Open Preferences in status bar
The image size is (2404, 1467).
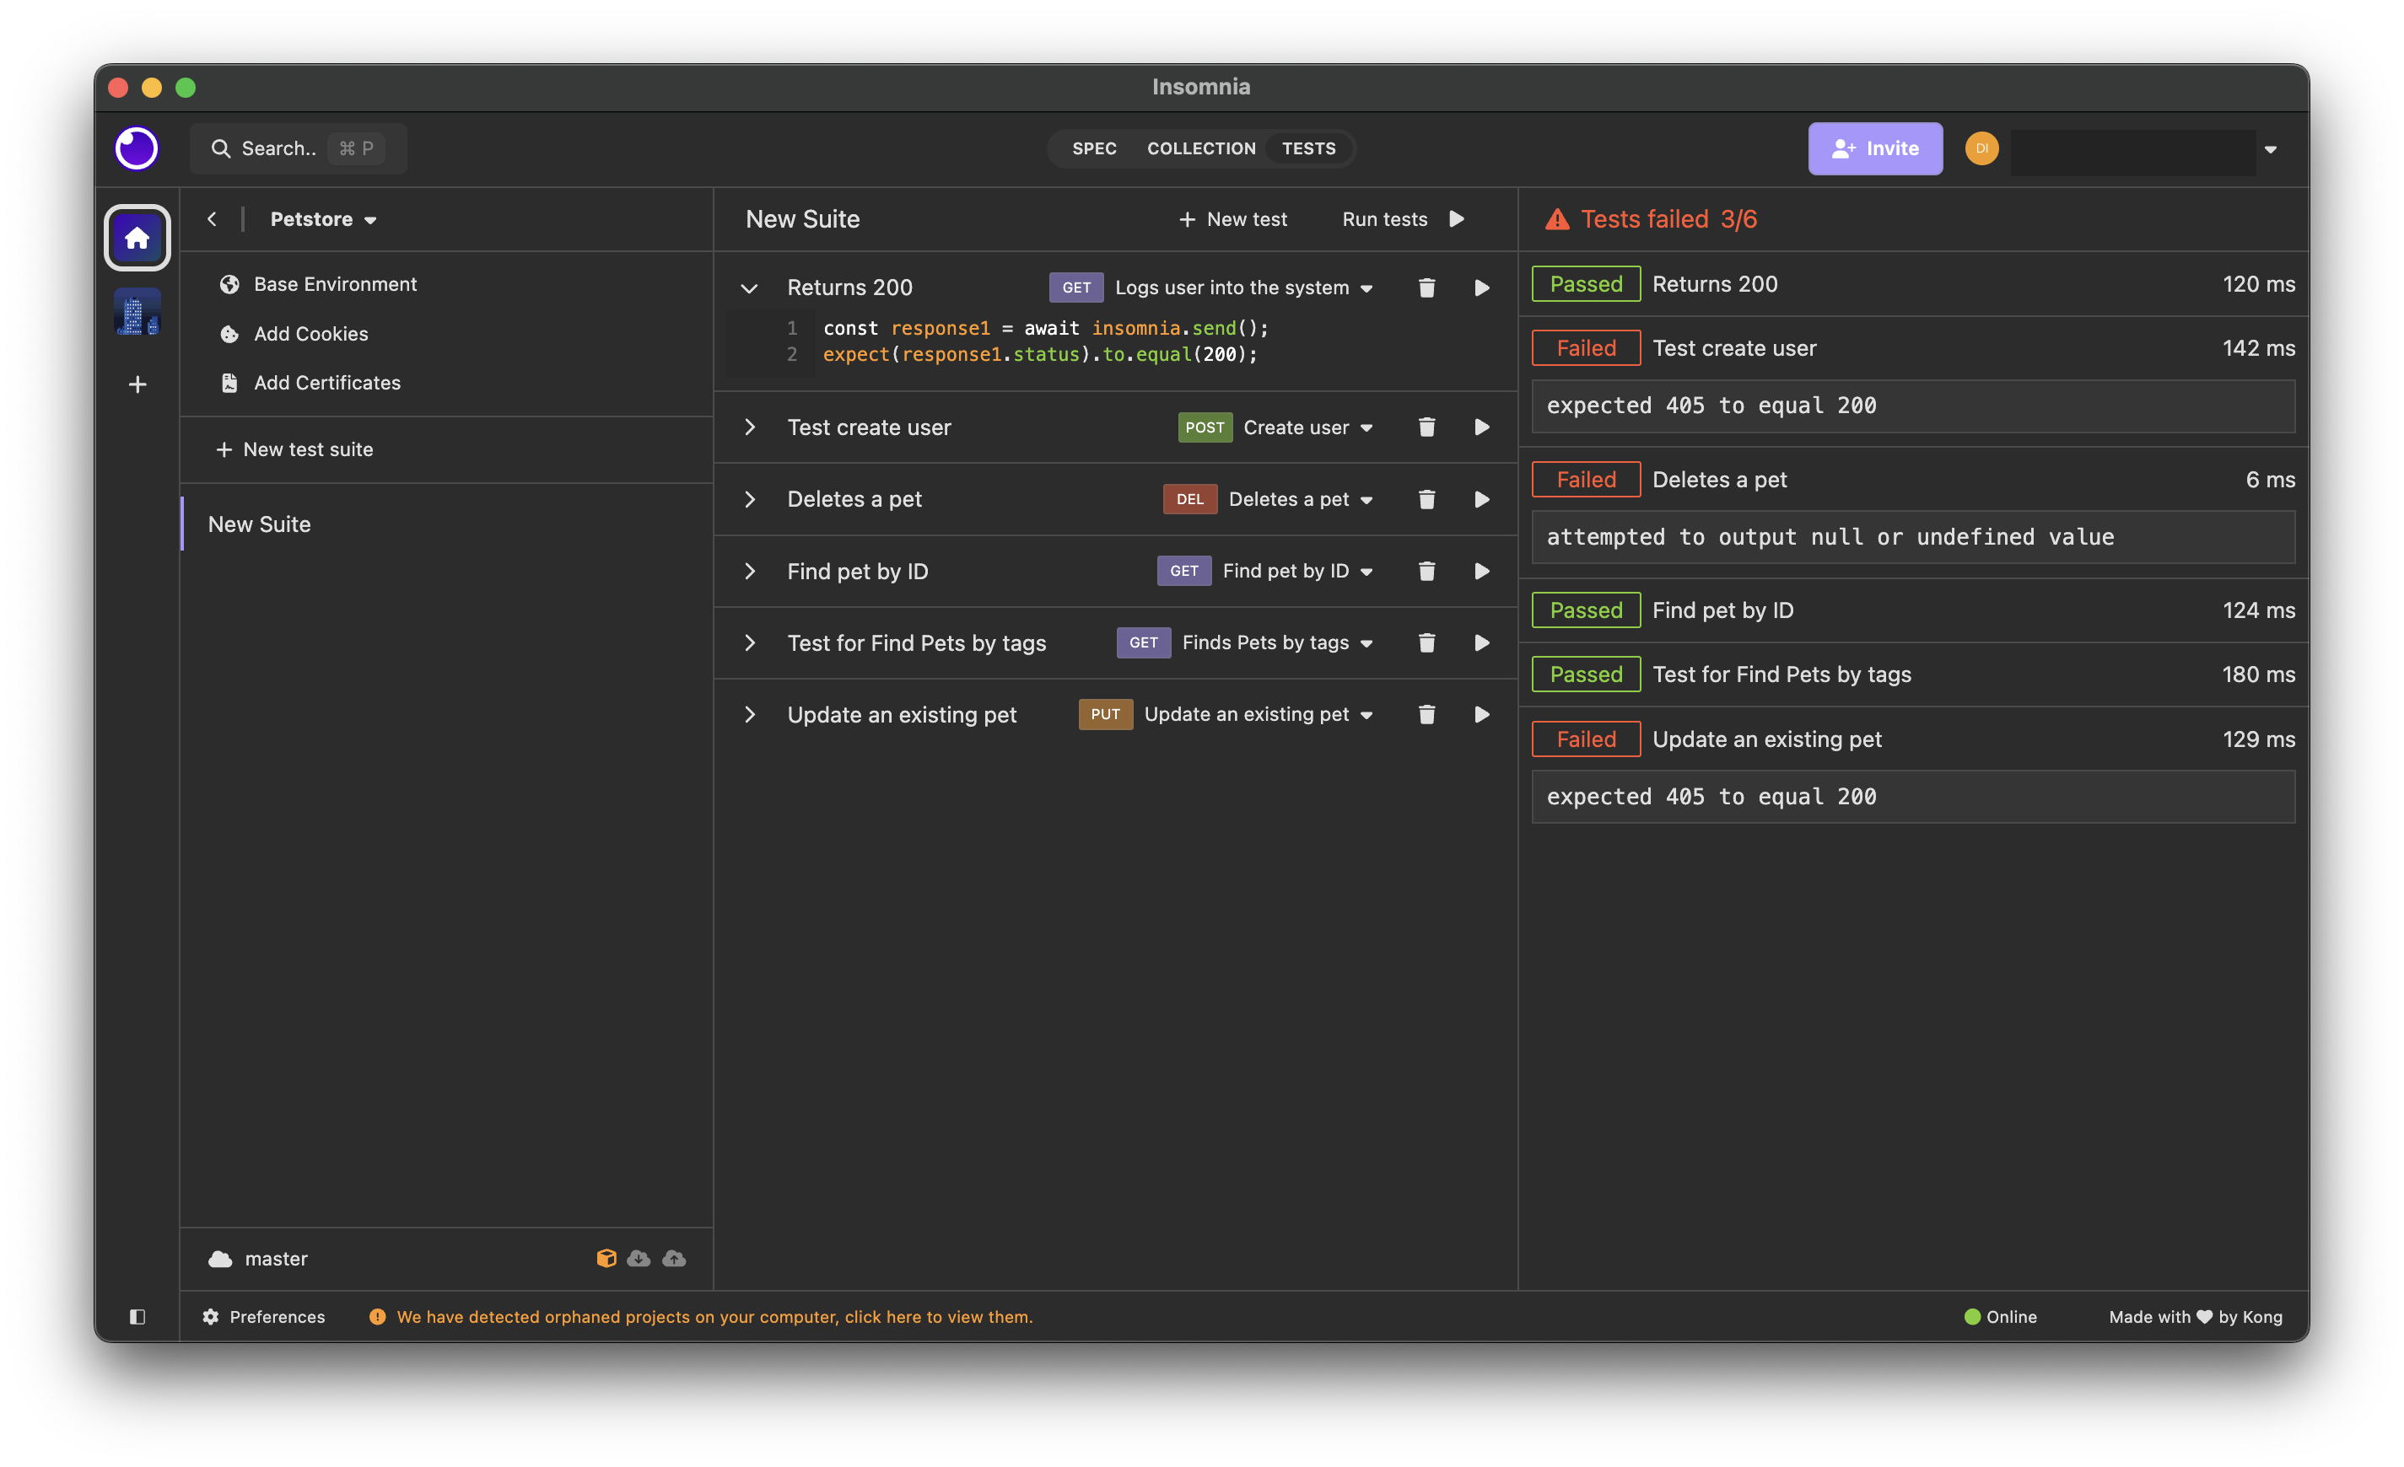(263, 1317)
